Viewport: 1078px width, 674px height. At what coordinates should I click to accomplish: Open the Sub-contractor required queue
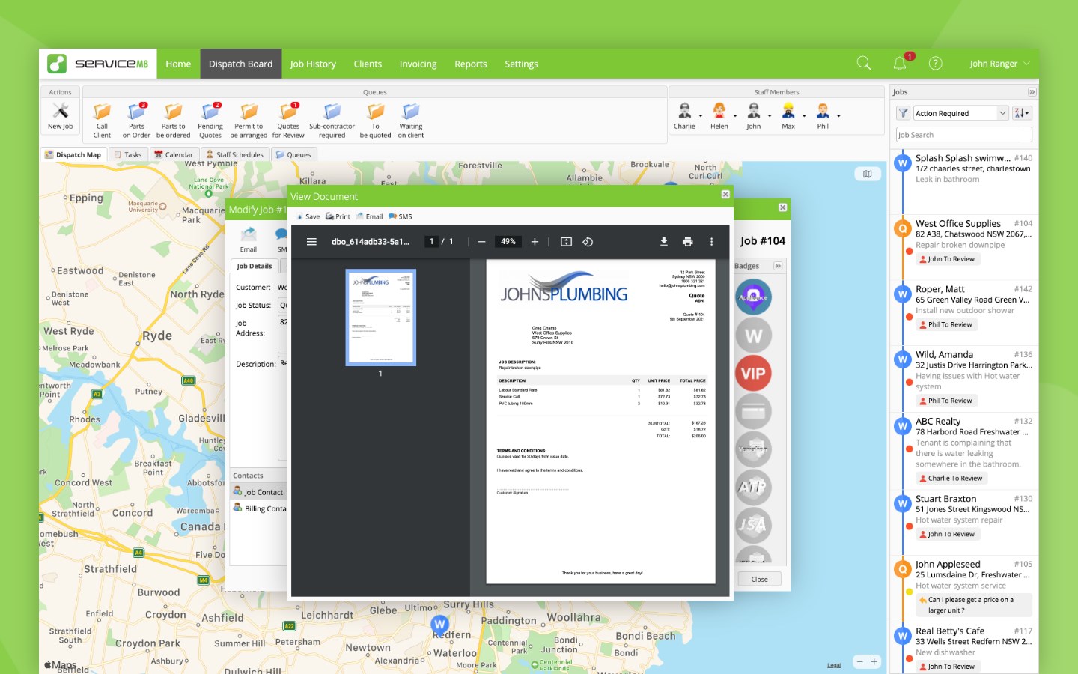pos(332,120)
